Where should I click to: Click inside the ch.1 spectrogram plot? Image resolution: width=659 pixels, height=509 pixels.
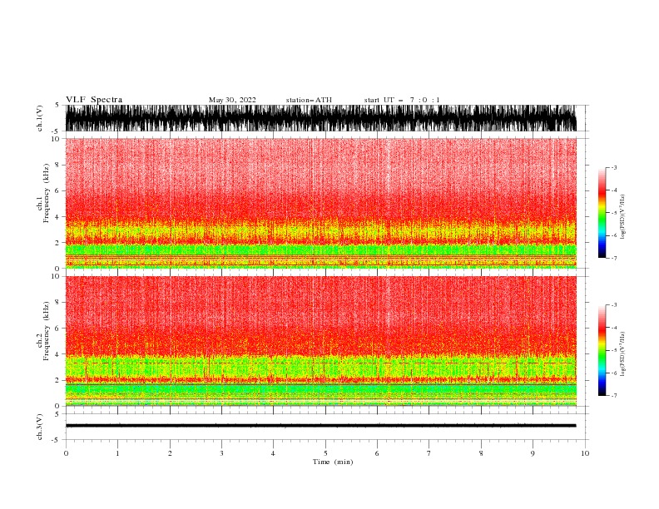click(x=321, y=203)
